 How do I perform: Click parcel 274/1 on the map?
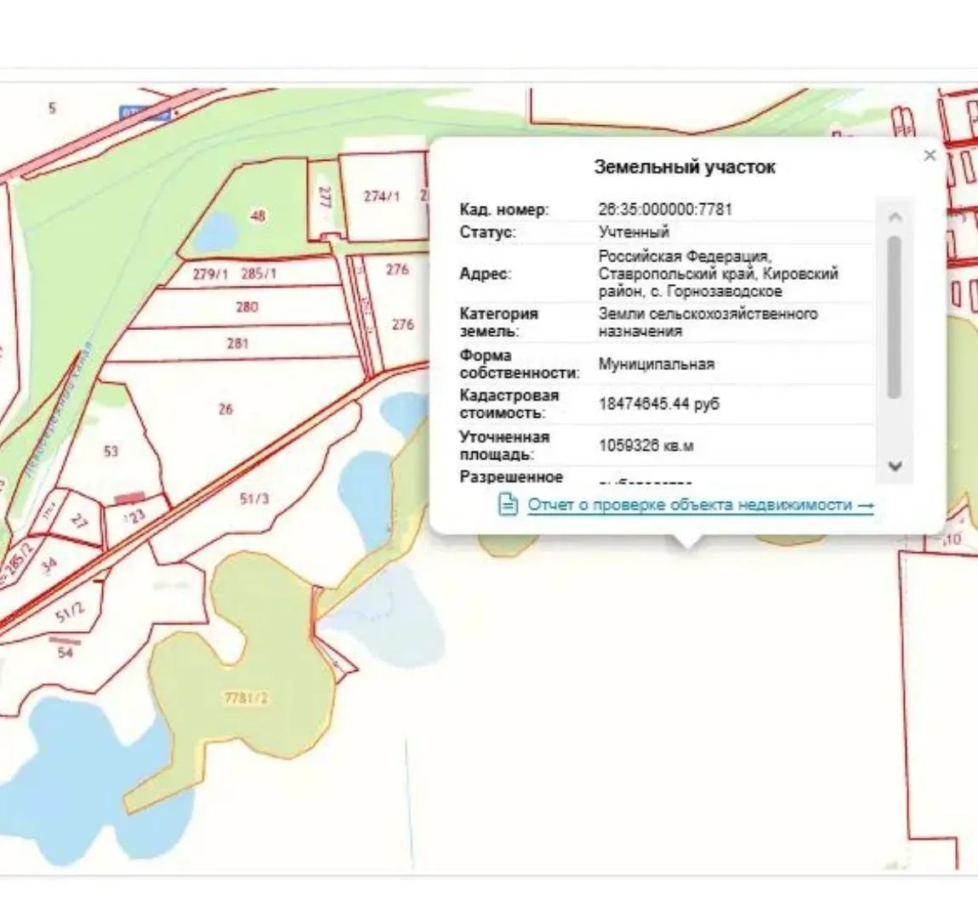(382, 197)
